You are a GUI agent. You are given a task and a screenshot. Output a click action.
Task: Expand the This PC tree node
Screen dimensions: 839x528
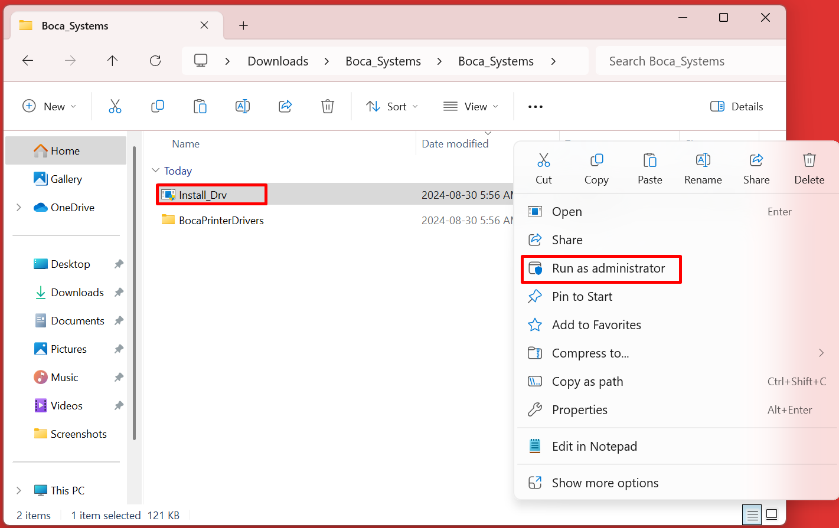pyautogui.click(x=19, y=491)
